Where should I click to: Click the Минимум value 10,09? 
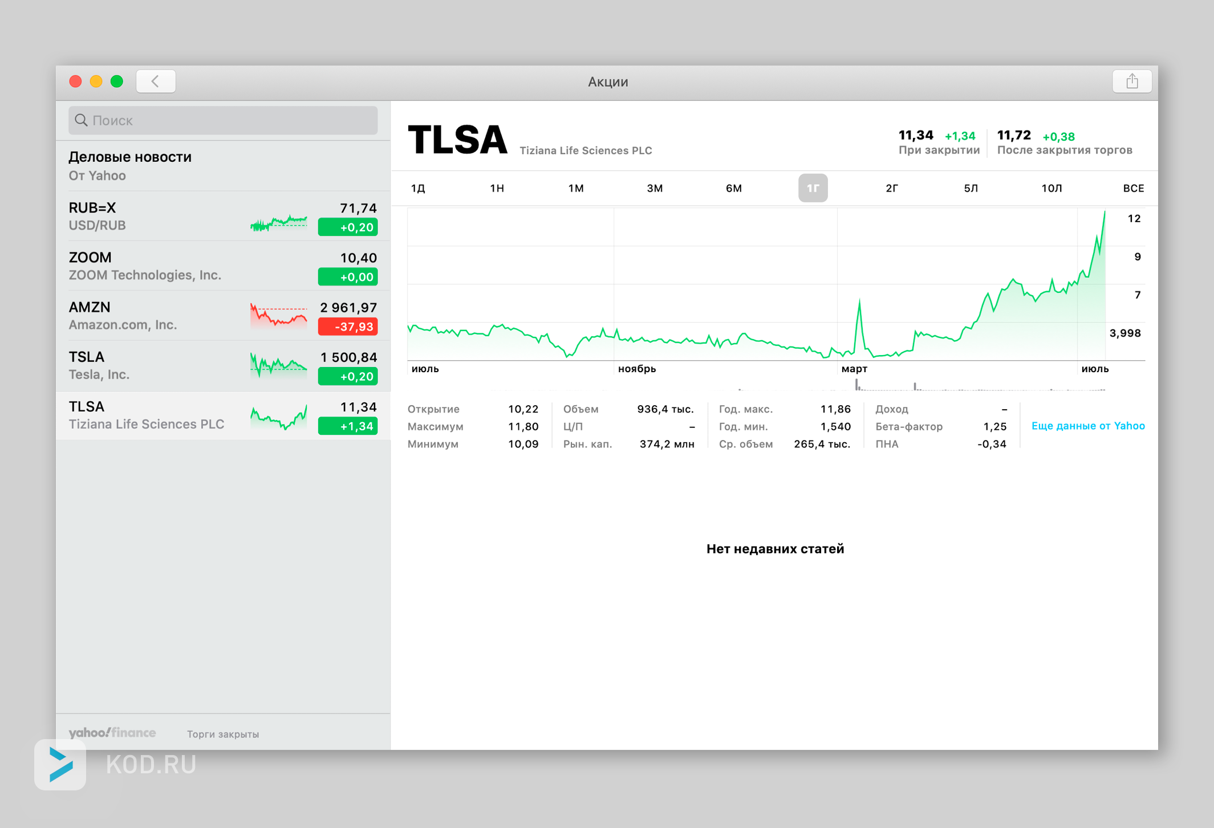(x=523, y=444)
